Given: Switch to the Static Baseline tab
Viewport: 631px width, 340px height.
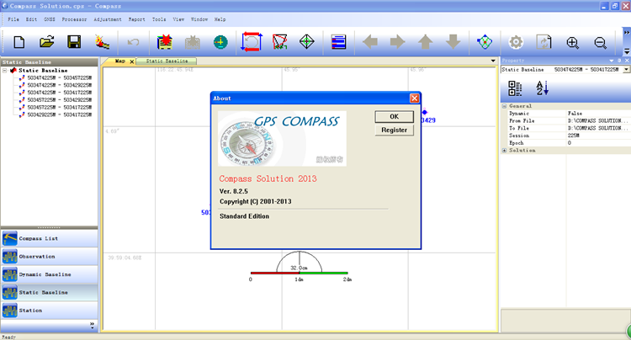Looking at the screenshot, I should tap(166, 61).
